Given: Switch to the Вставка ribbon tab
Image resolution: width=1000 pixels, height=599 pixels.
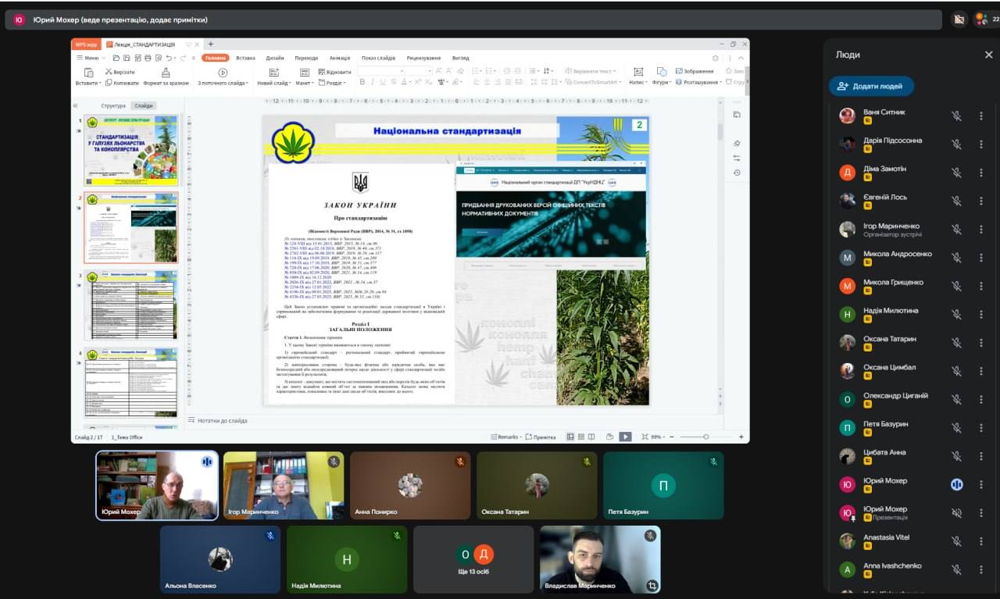Looking at the screenshot, I should coord(245,58).
